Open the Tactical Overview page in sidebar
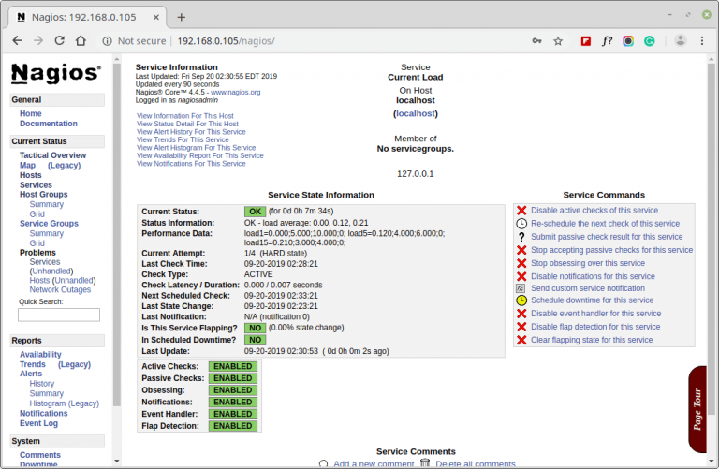 point(52,155)
